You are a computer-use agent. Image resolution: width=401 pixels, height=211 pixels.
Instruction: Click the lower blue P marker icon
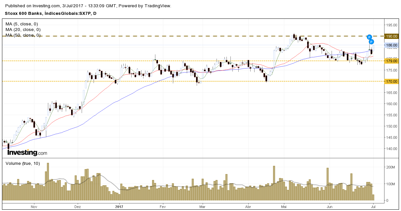[371, 42]
